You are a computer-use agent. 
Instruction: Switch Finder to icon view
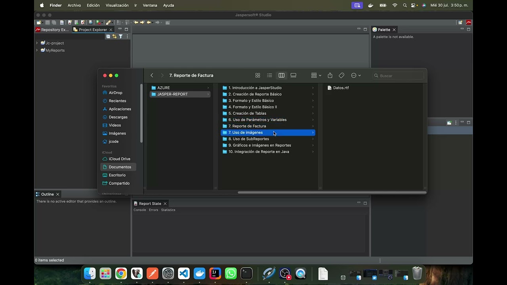tap(257, 75)
